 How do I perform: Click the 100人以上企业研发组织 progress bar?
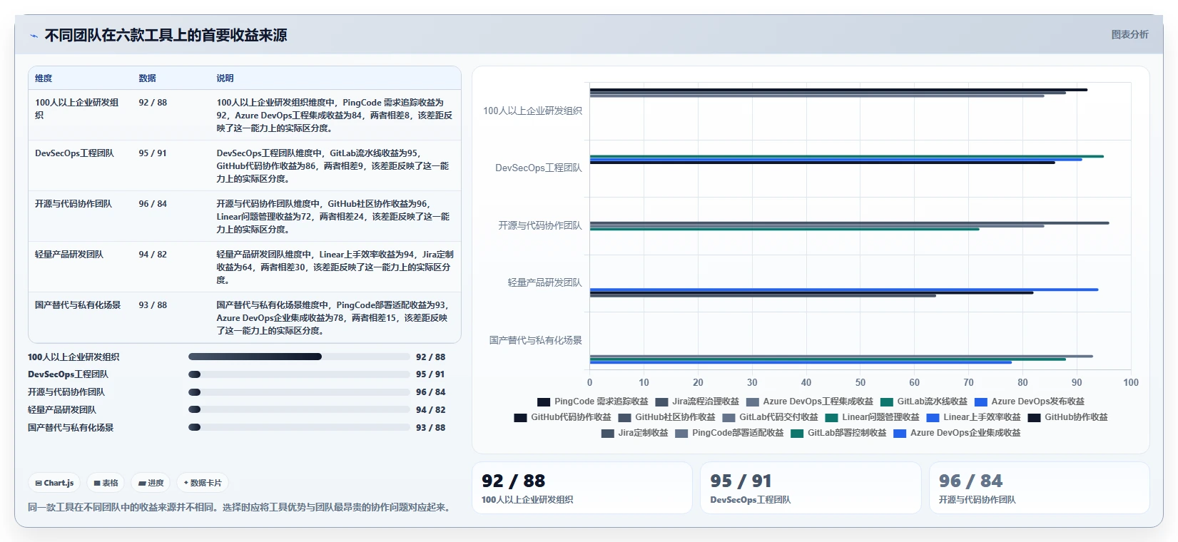tap(299, 357)
